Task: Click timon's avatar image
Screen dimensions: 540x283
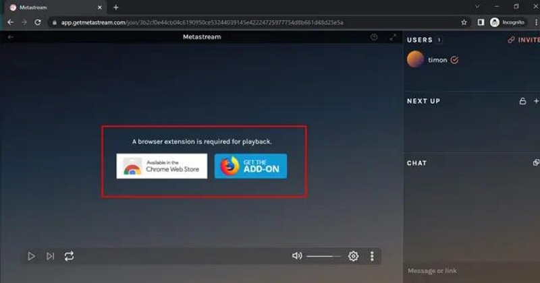Action: coord(415,59)
